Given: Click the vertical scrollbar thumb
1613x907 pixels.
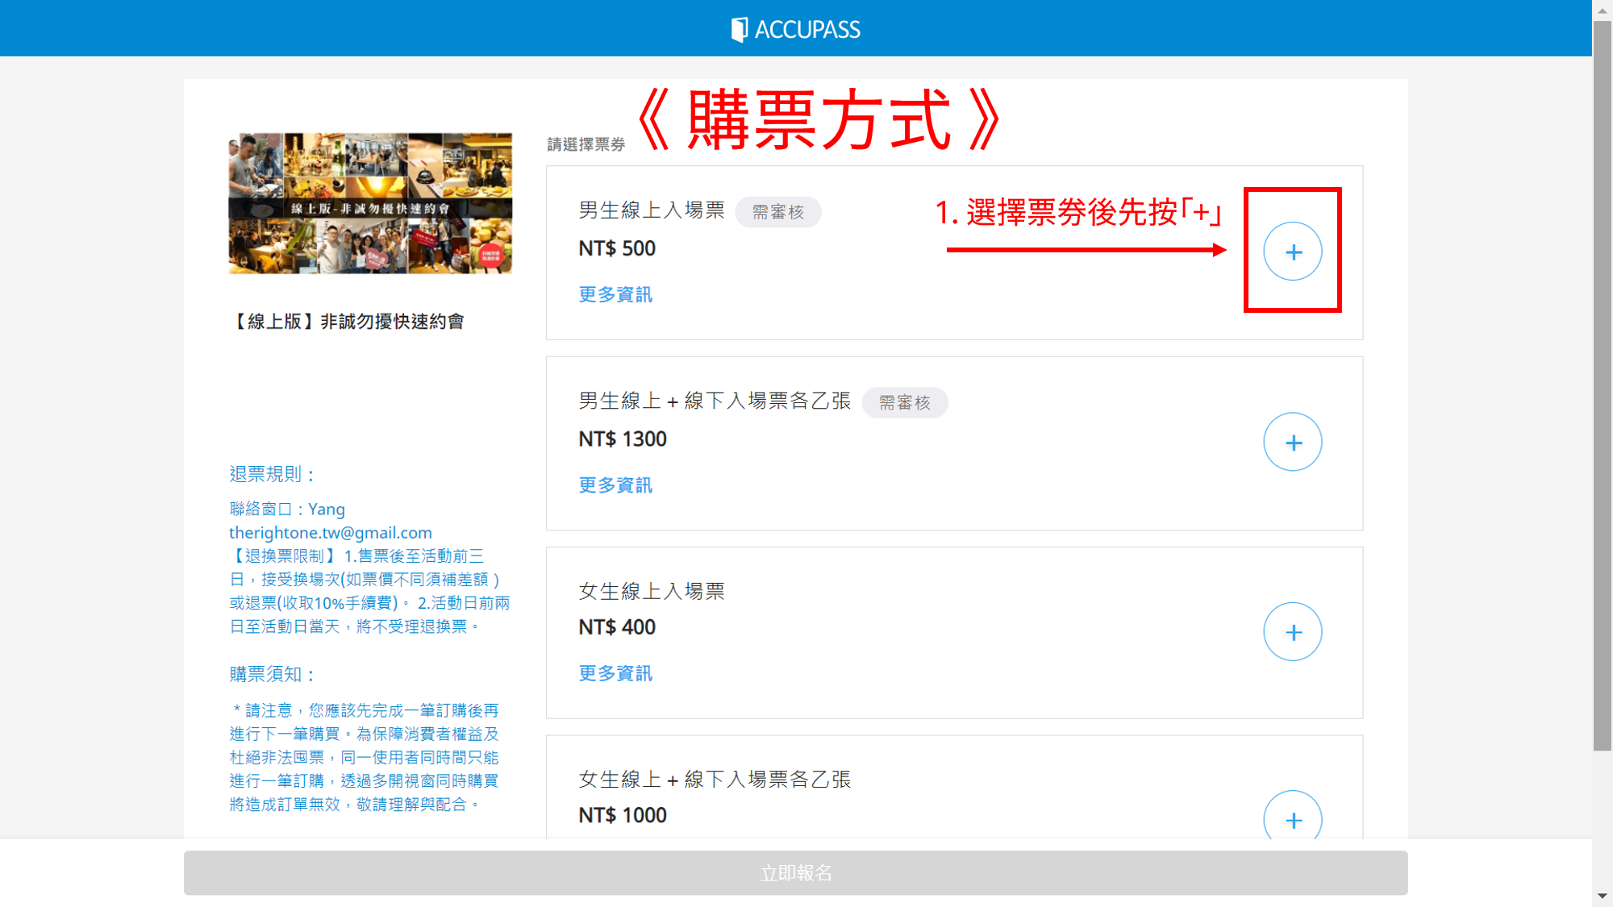Looking at the screenshot, I should click(1602, 387).
